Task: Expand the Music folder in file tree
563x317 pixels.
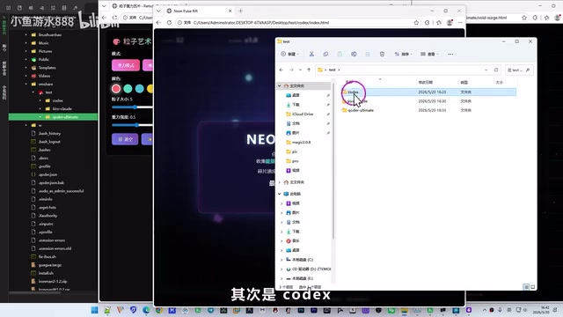Action: coord(26,43)
